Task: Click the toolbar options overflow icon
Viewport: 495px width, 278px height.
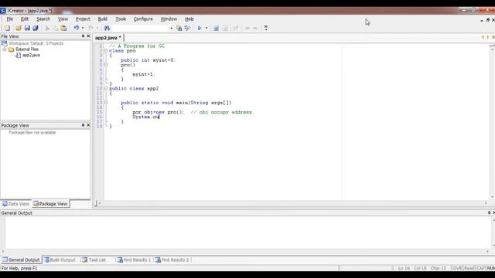Action: (266, 28)
